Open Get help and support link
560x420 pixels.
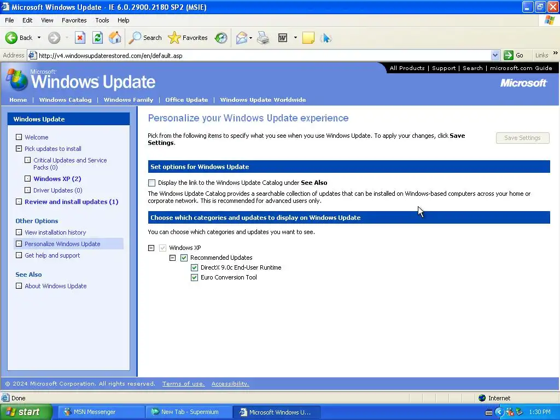52,255
